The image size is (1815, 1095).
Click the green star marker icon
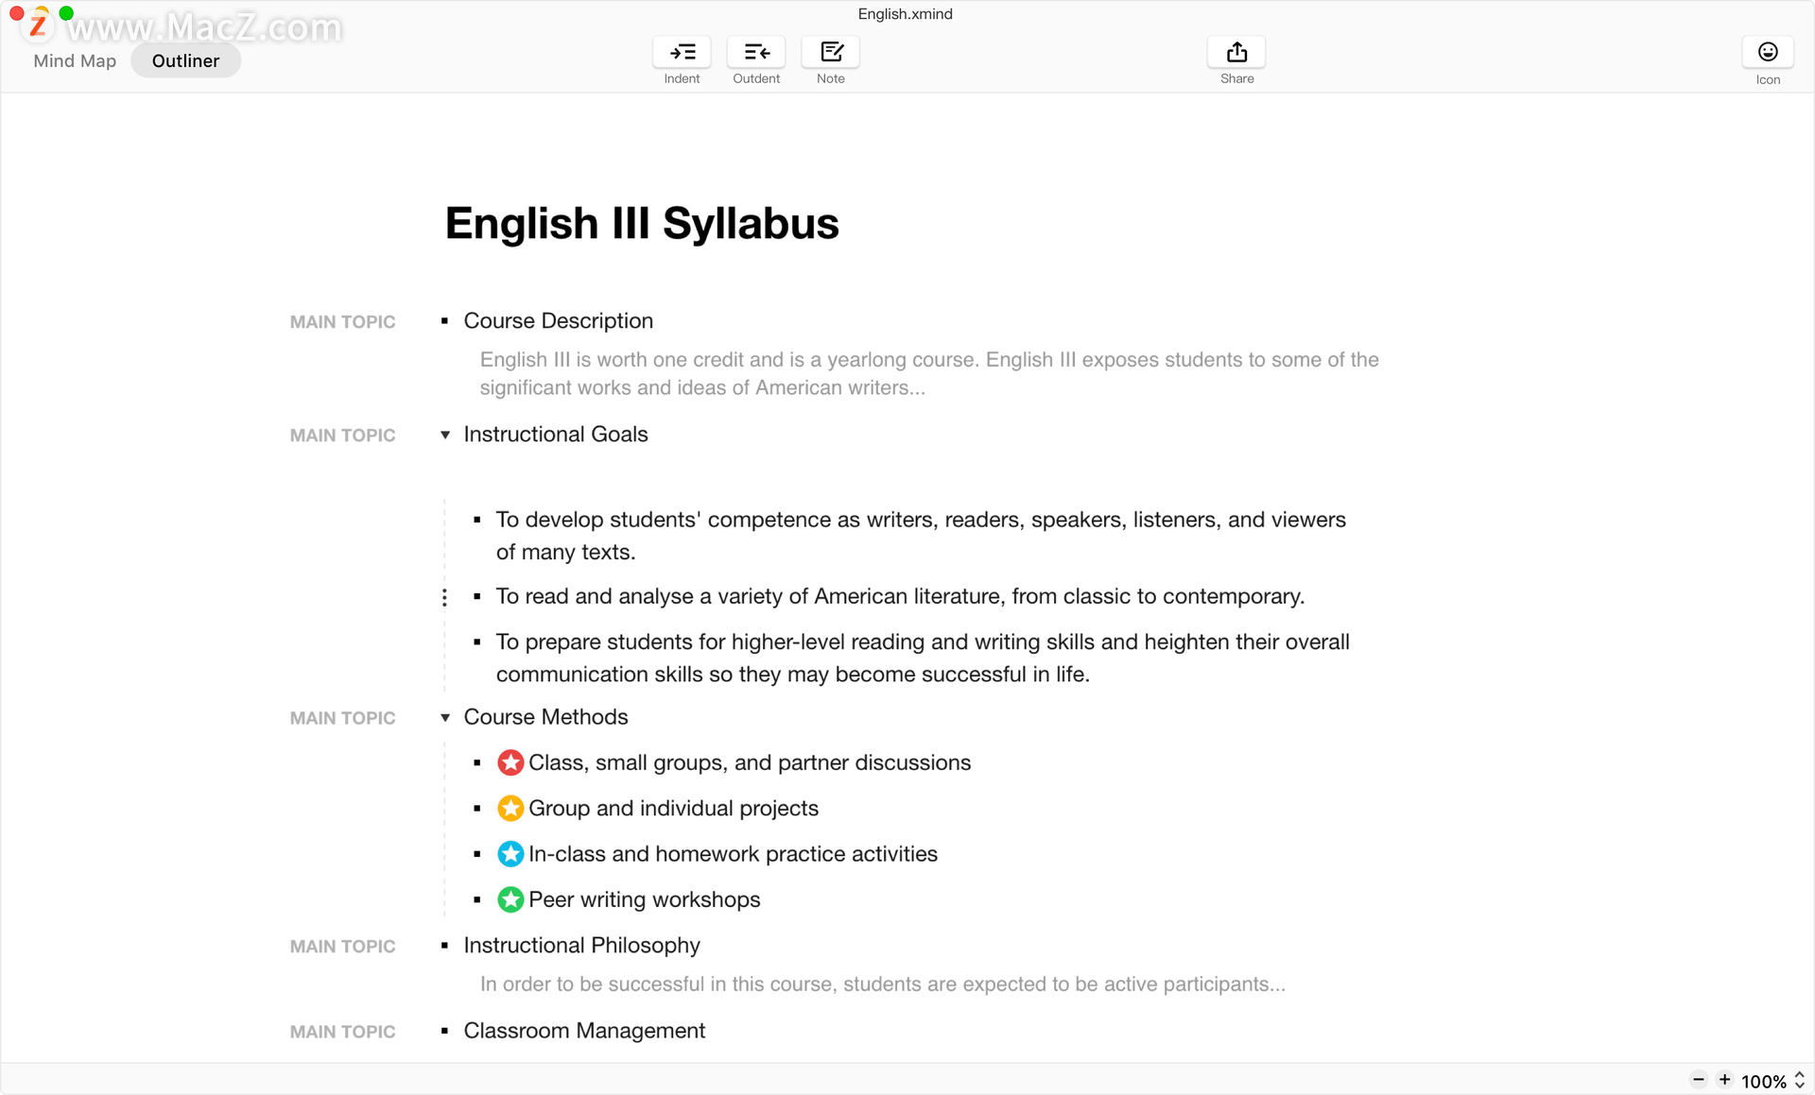510,899
